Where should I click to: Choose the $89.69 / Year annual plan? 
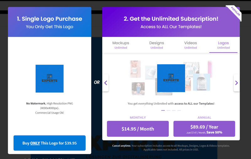click(204, 129)
